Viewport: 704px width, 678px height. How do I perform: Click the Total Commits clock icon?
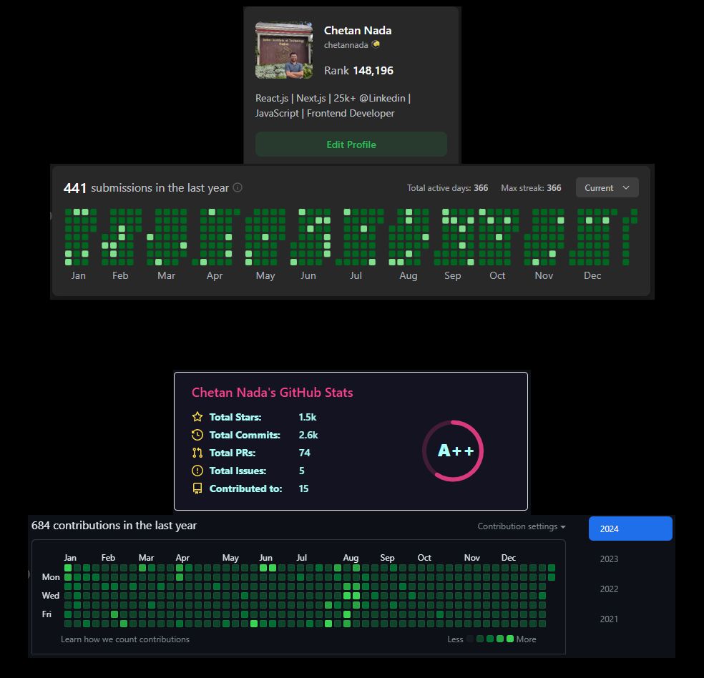coord(197,435)
